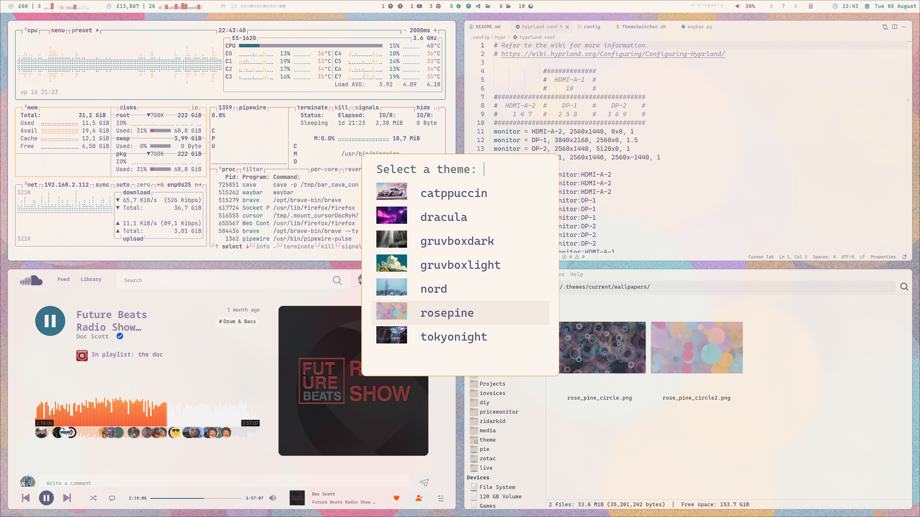The width and height of the screenshot is (920, 517).
Task: Click the Drum & Bass tag
Action: pyautogui.click(x=237, y=322)
